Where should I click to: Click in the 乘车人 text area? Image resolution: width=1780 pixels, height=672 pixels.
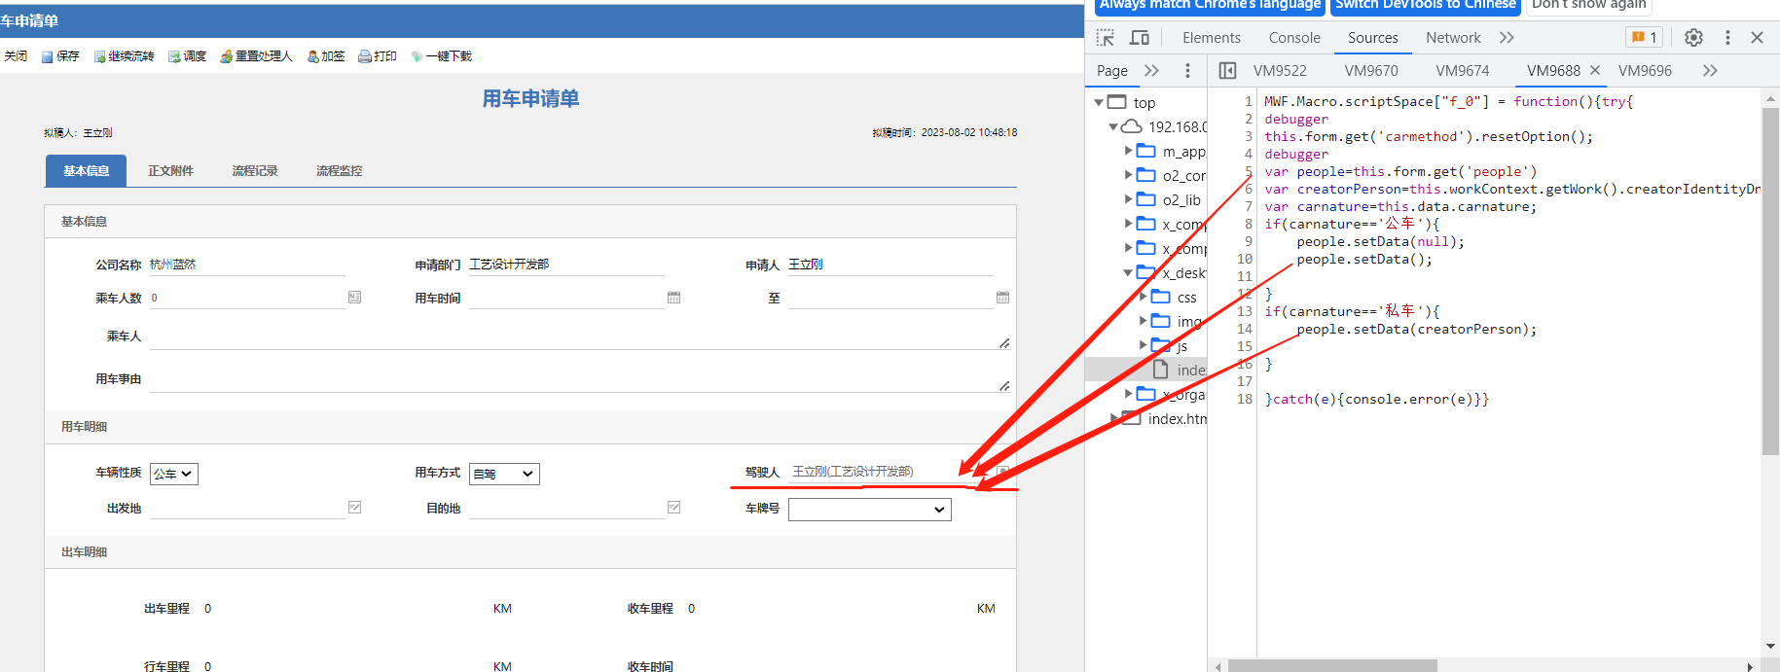click(580, 336)
